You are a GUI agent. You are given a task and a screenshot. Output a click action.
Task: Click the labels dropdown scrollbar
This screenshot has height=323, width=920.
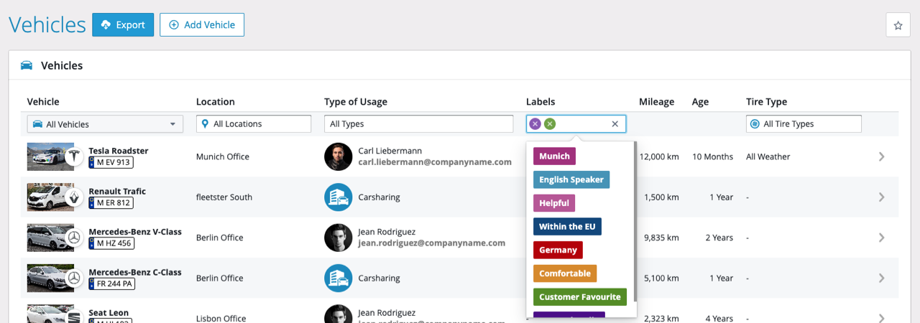(635, 221)
